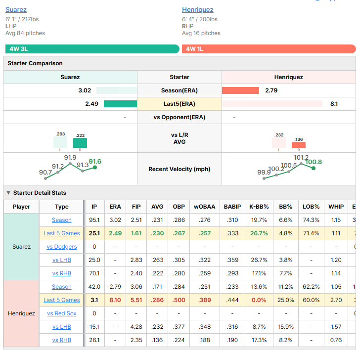Click the IP column header
359x350 pixels.
tap(94, 207)
